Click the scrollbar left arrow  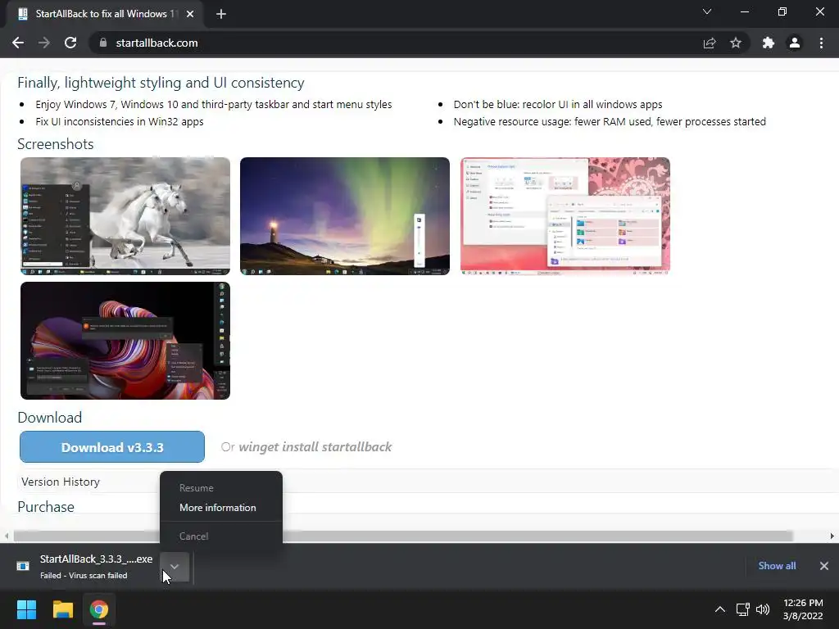tap(7, 536)
